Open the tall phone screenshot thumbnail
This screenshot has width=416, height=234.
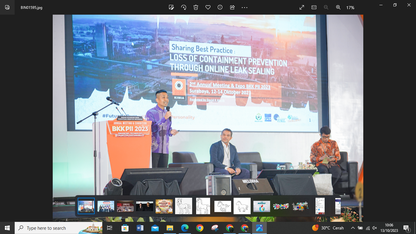pos(320,206)
